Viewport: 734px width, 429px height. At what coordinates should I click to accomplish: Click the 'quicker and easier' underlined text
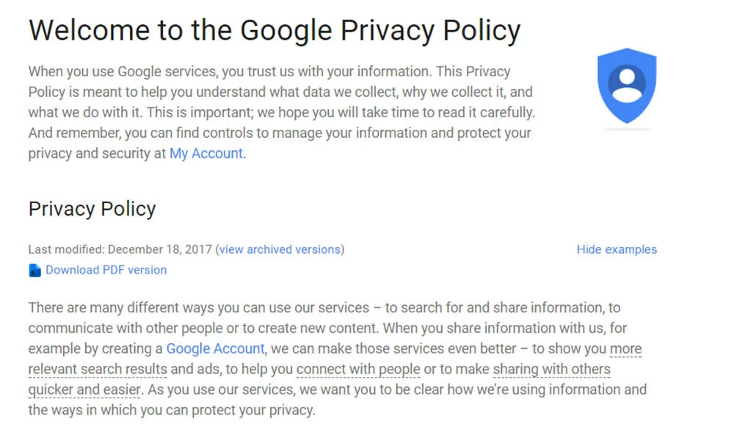84,389
